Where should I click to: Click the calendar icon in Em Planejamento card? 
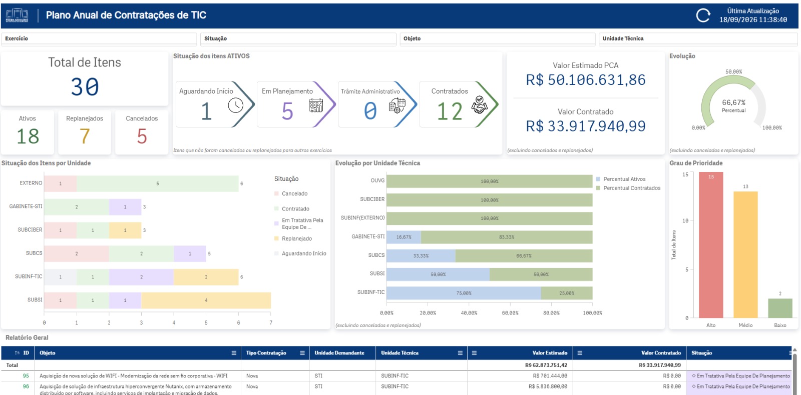click(316, 105)
